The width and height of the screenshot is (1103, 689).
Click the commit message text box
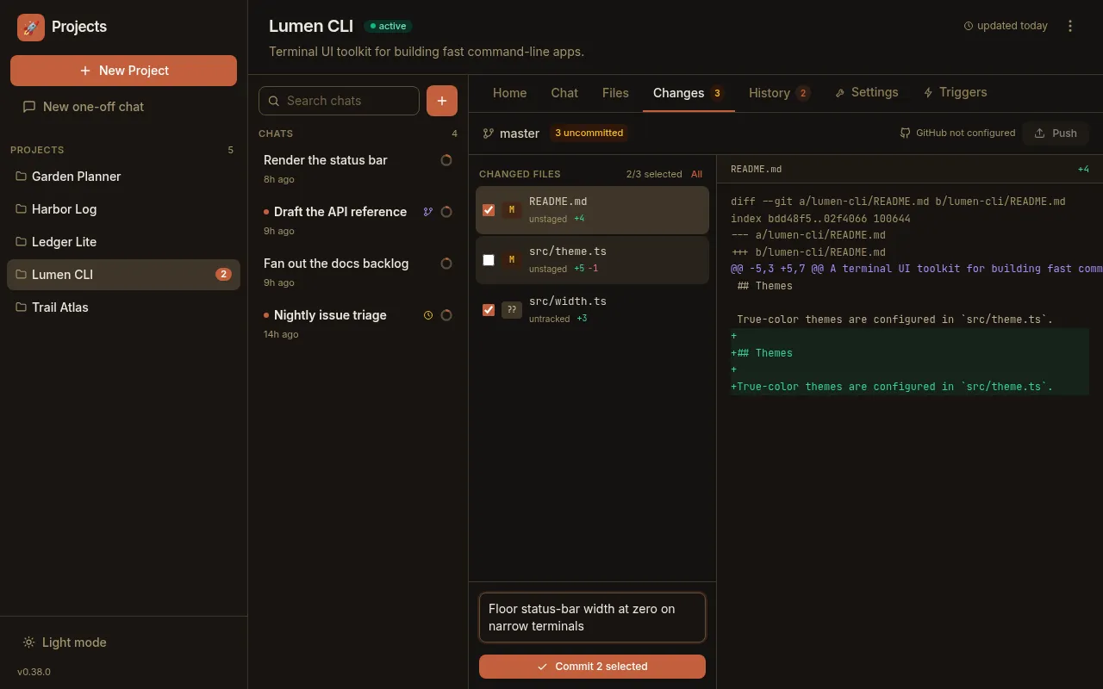pyautogui.click(x=592, y=618)
